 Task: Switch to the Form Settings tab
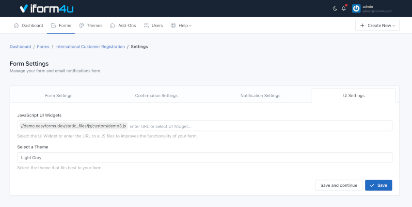[x=59, y=95]
